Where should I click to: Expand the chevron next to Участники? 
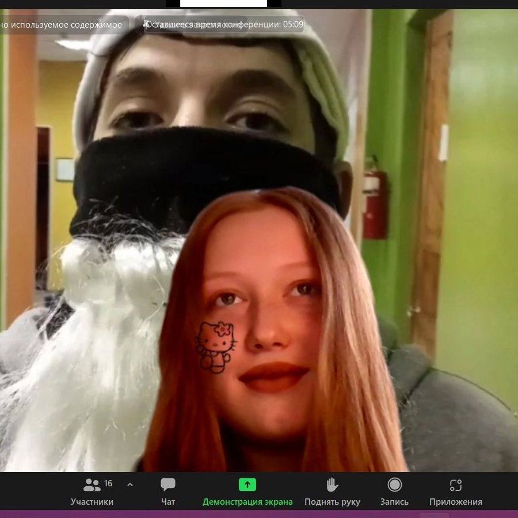coord(129,484)
